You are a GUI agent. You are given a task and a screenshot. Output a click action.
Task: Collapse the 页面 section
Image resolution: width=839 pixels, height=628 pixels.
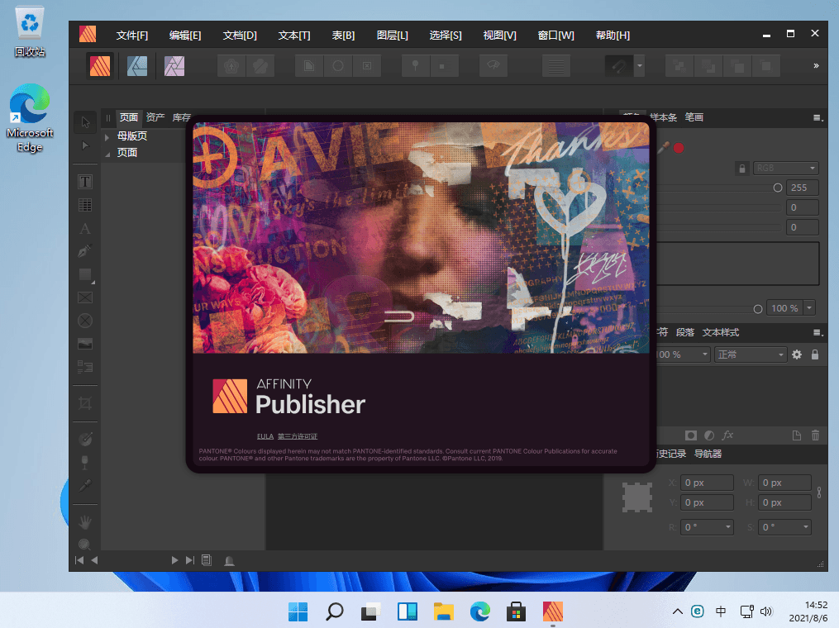point(107,154)
